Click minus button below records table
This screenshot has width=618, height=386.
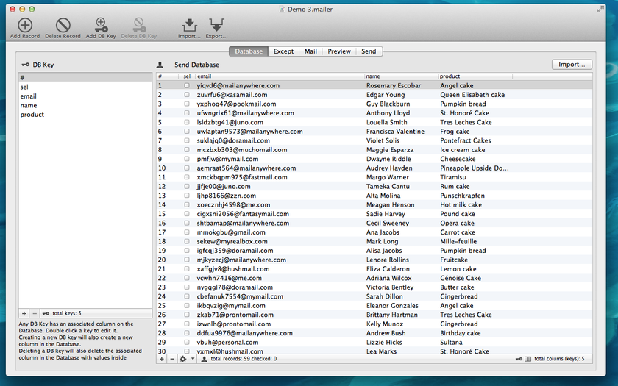point(172,359)
